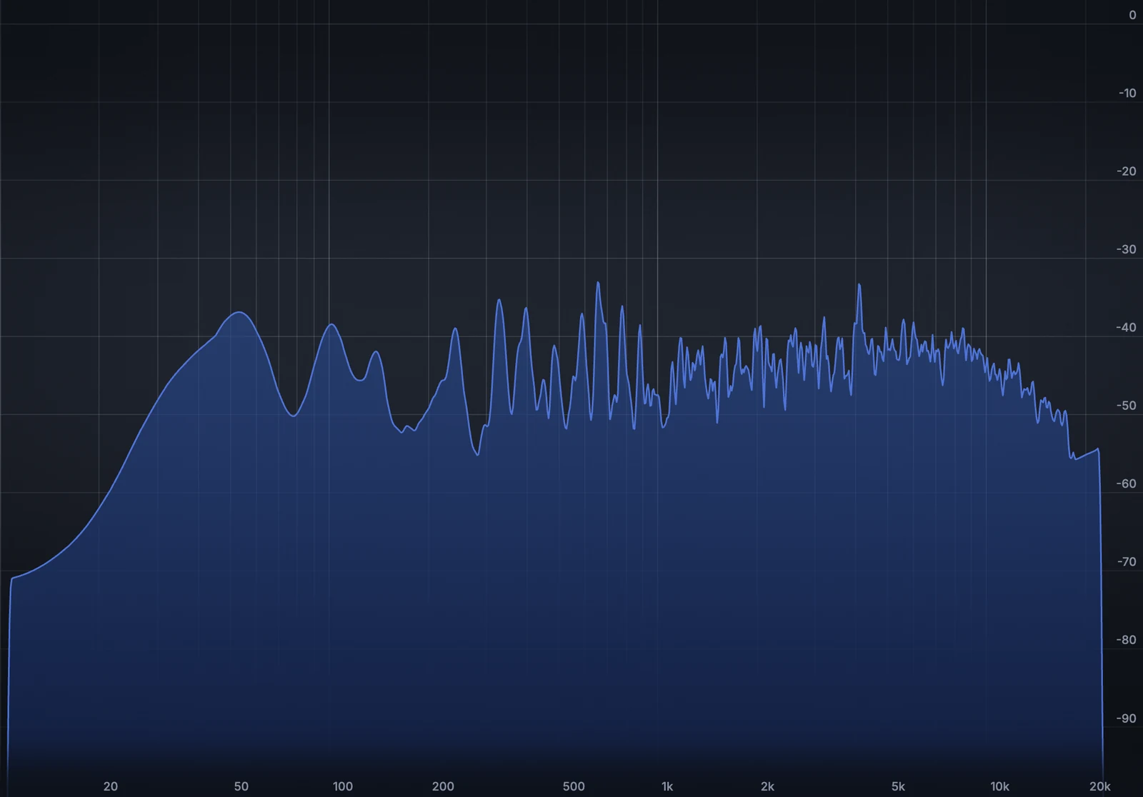
Task: Click the 0 dB scale label
Action: [x=1132, y=15]
